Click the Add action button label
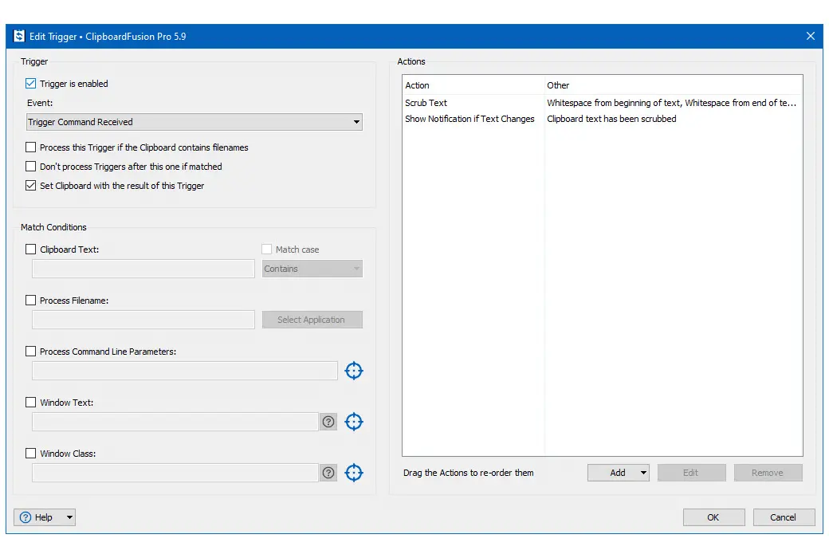Image resolution: width=829 pixels, height=558 pixels. coord(618,473)
